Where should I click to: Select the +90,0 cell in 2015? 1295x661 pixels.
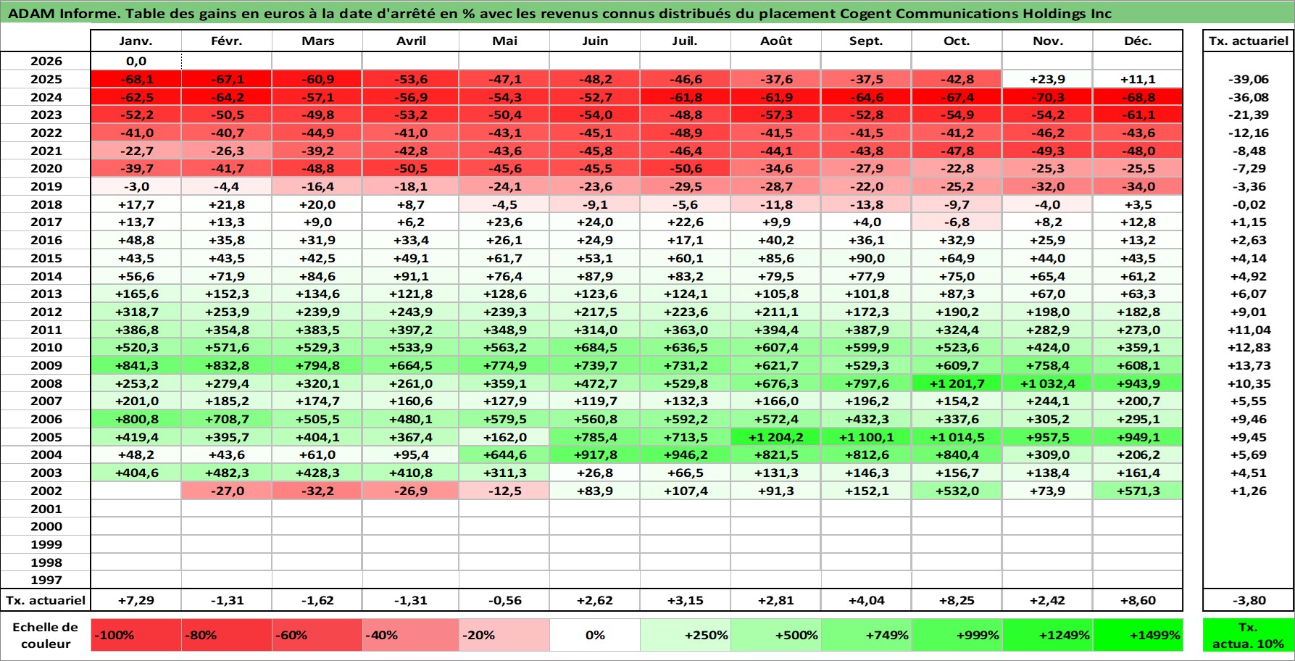click(x=867, y=258)
